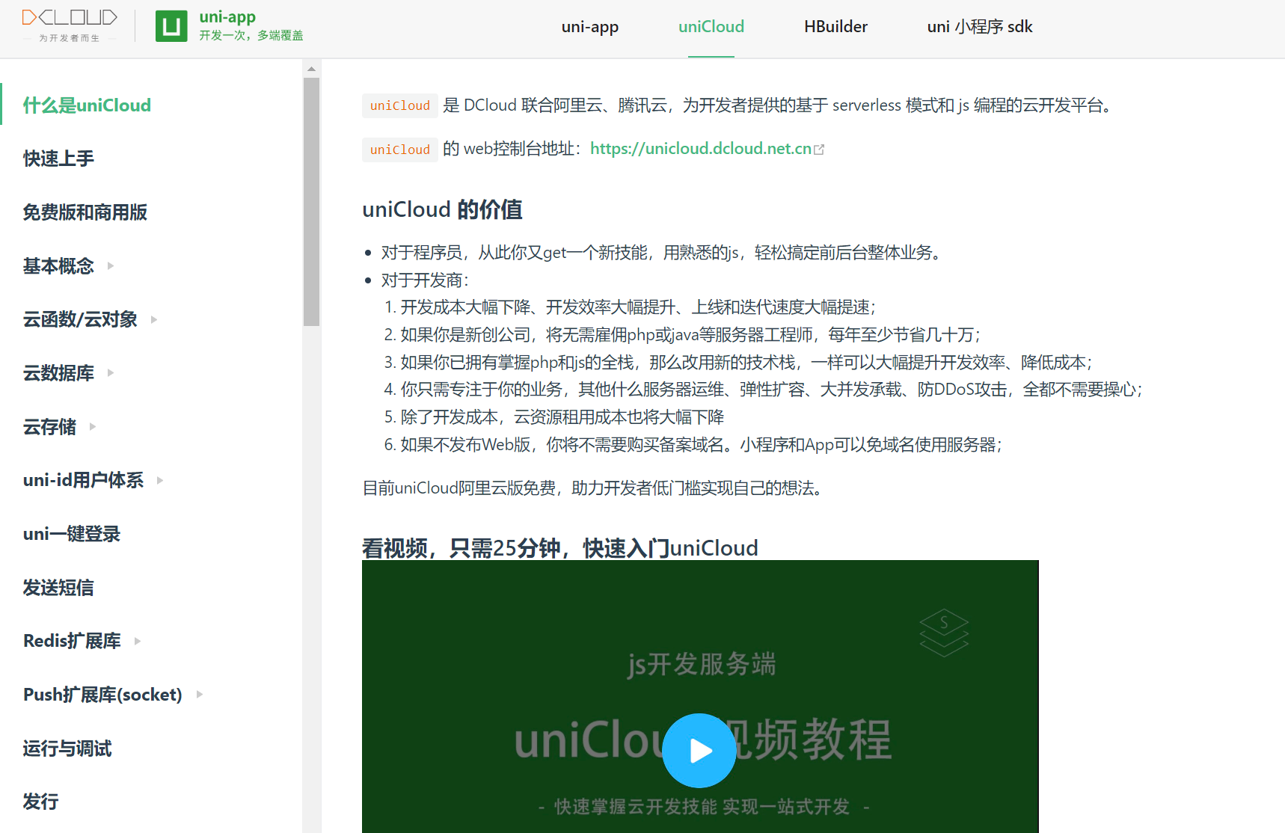This screenshot has height=833, width=1285.
Task: Click list item 1 开发成本大幅下降
Action: pyautogui.click(x=637, y=307)
